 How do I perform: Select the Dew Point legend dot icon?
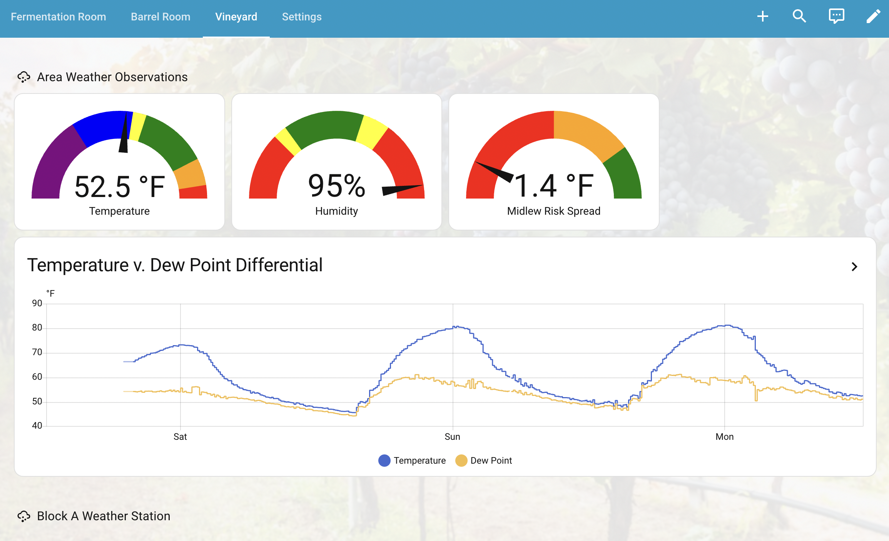[461, 460]
